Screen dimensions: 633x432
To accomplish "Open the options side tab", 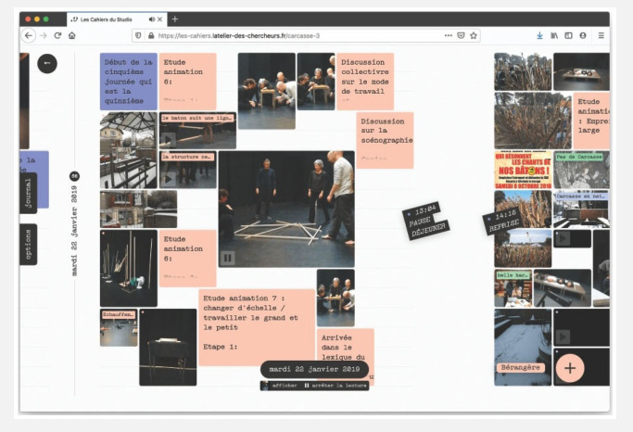I will point(28,244).
